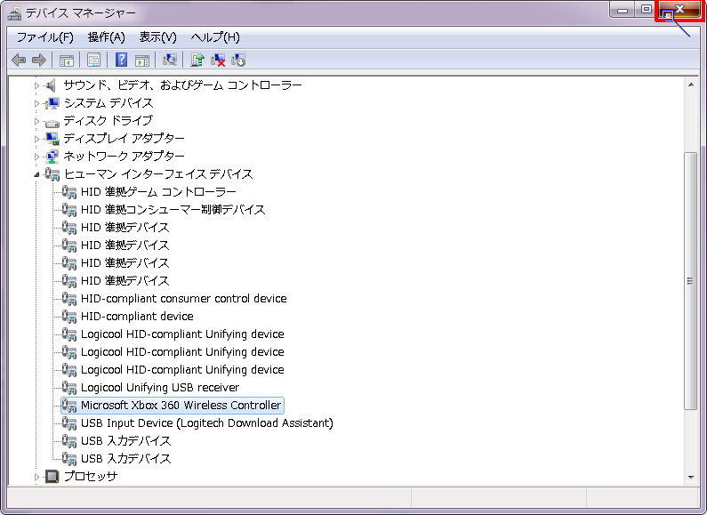Click the ヒューマン インターフェイス デバイス category icon
Screen dimensions: 707x515
[x=52, y=174]
